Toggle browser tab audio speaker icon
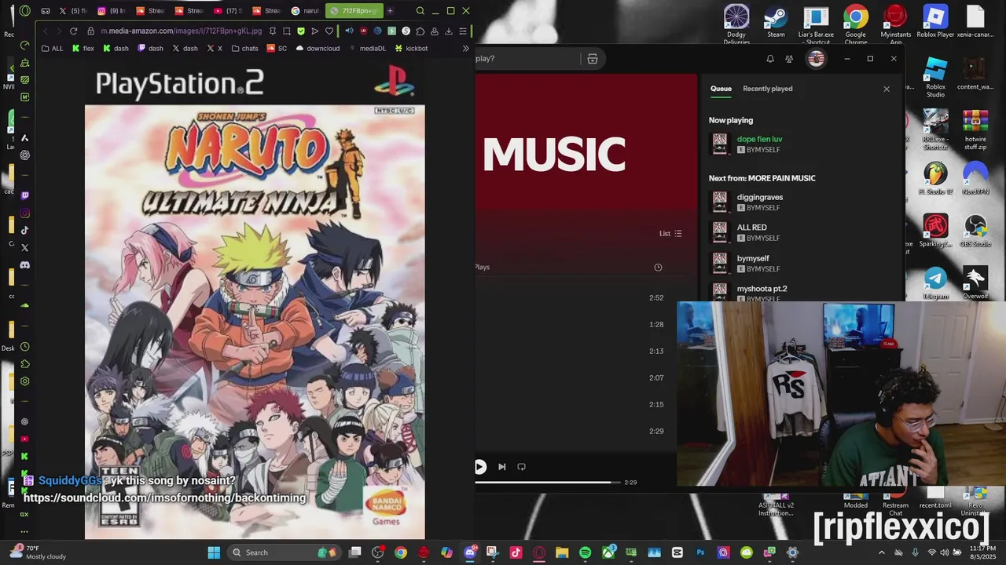The width and height of the screenshot is (1006, 565). 349,31
